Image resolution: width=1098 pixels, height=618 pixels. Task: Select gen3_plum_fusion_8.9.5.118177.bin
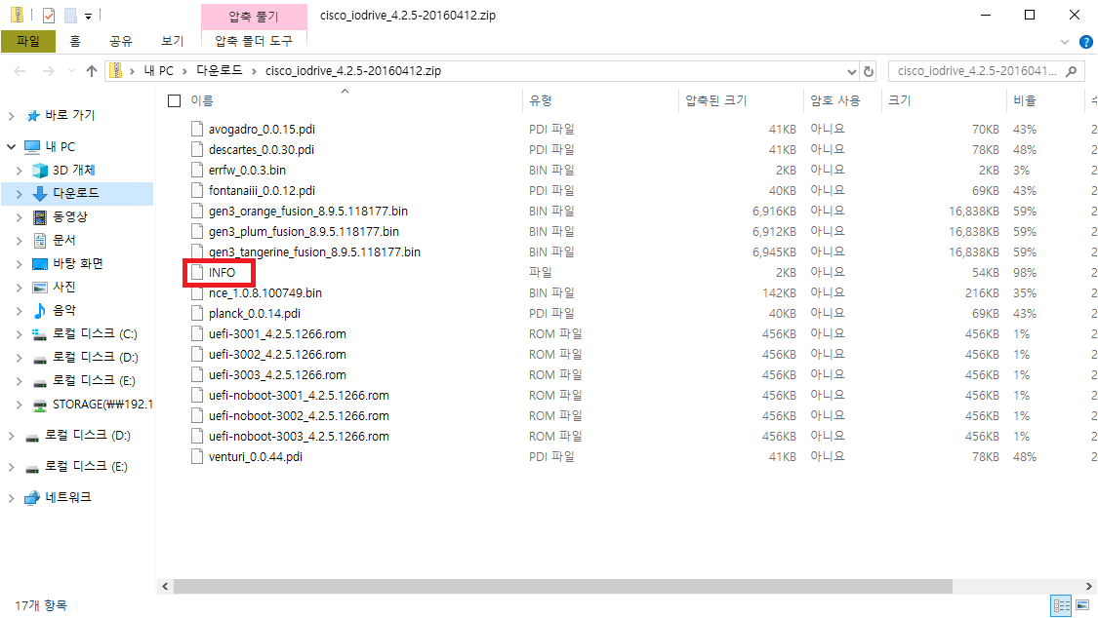pyautogui.click(x=304, y=231)
